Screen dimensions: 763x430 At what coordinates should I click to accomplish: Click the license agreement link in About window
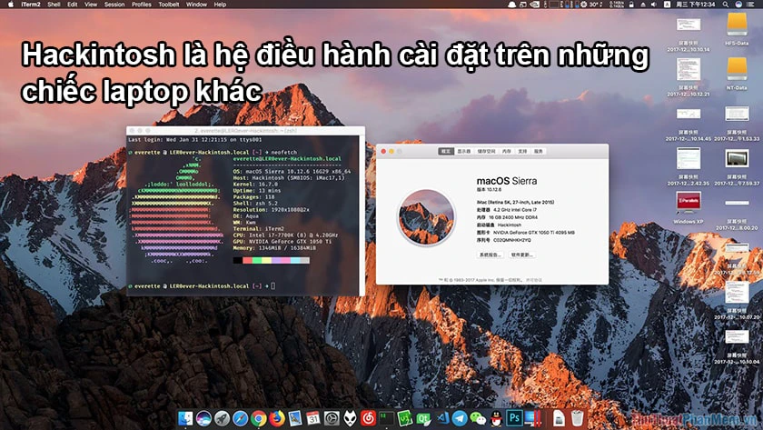click(534, 280)
